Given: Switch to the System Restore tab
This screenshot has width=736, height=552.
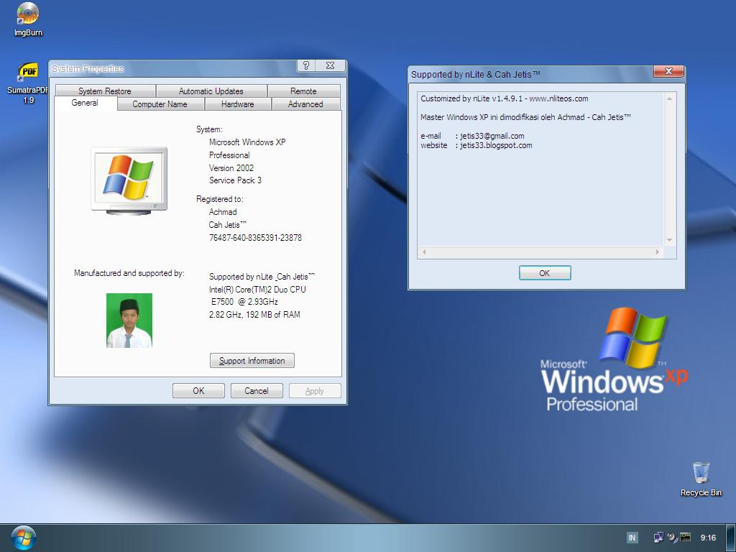Looking at the screenshot, I should (x=105, y=91).
